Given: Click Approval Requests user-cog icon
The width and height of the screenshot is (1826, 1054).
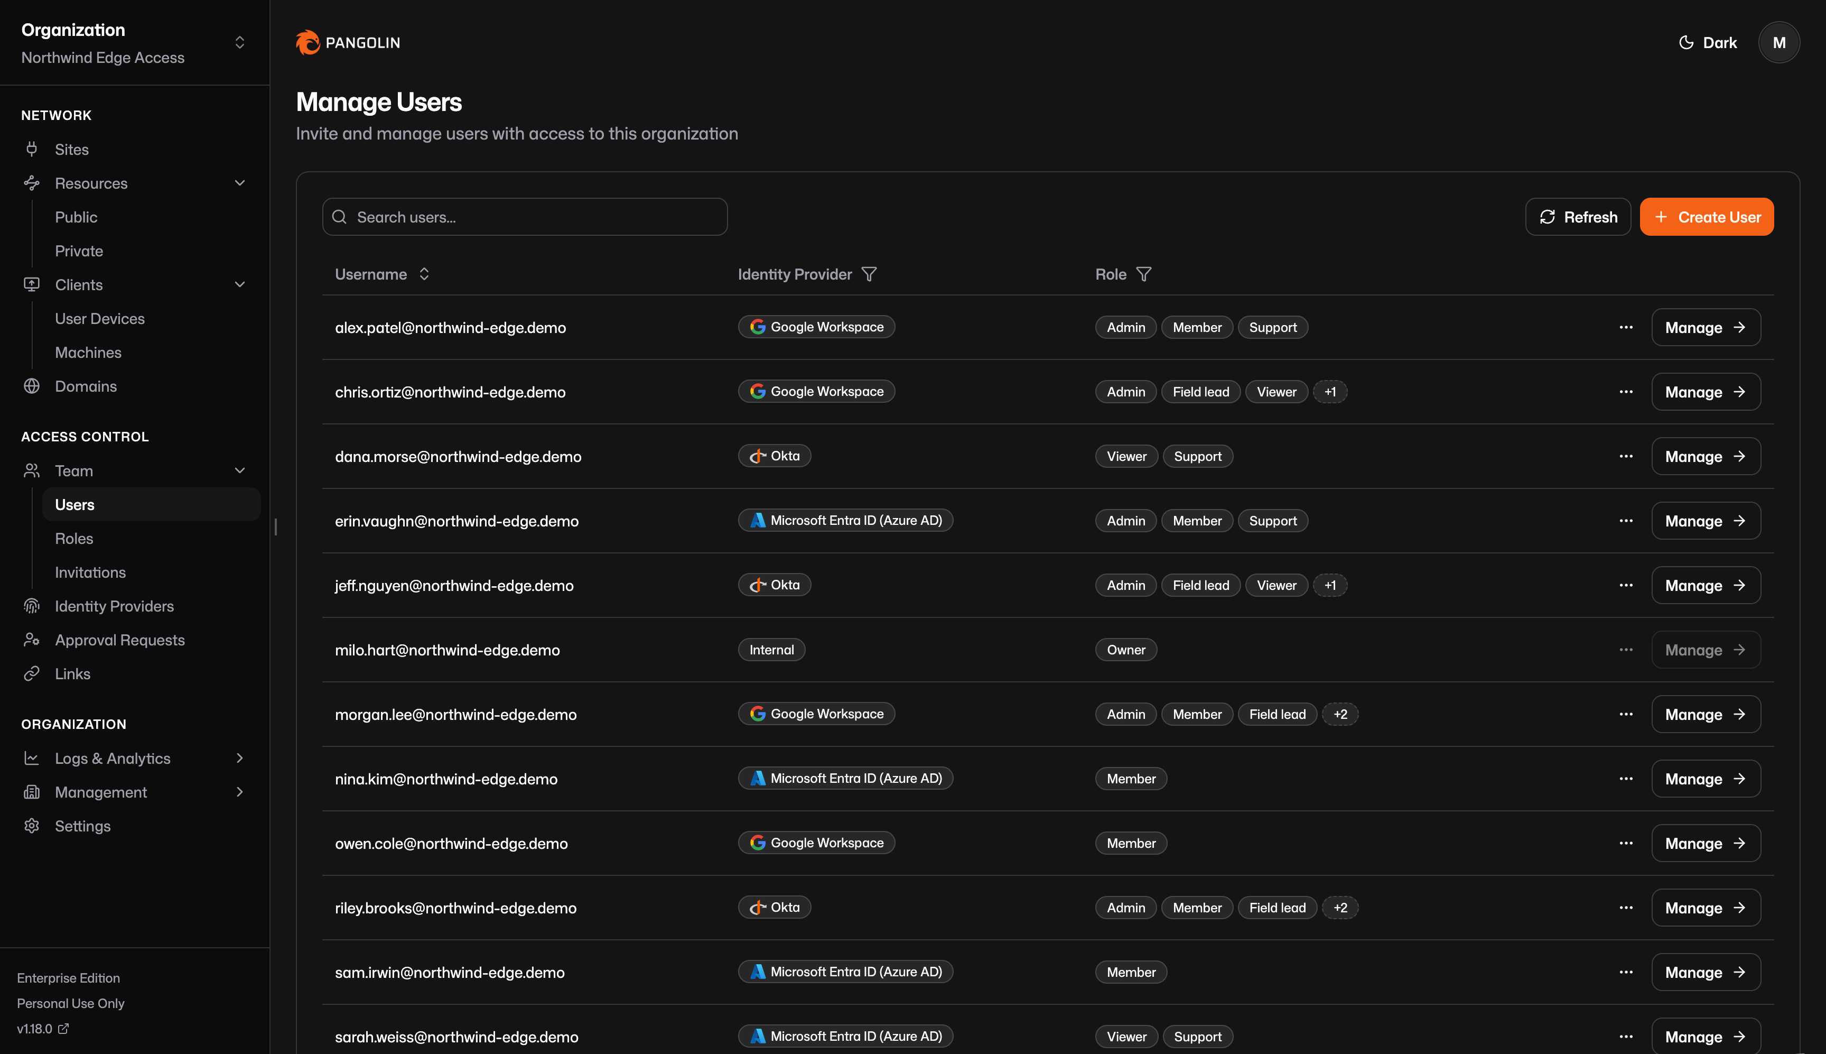Looking at the screenshot, I should [x=32, y=640].
